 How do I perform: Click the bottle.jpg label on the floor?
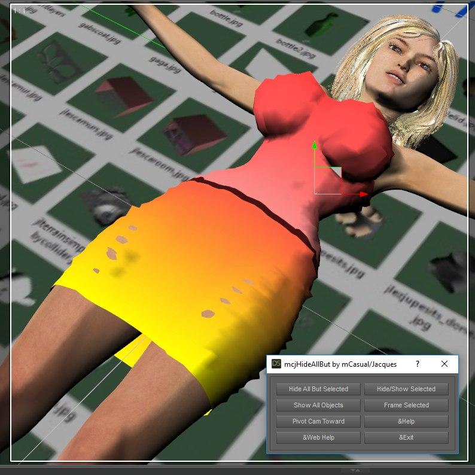tap(226, 18)
